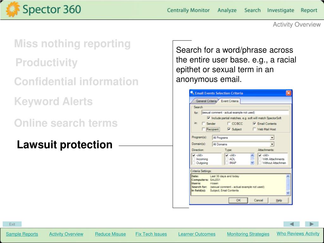Image resolution: width=324 pixels, height=243 pixels.
Task: Select the Confidential information topic
Action: coord(76,81)
